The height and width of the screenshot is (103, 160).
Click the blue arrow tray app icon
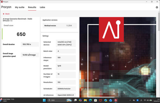click(x=137, y=100)
